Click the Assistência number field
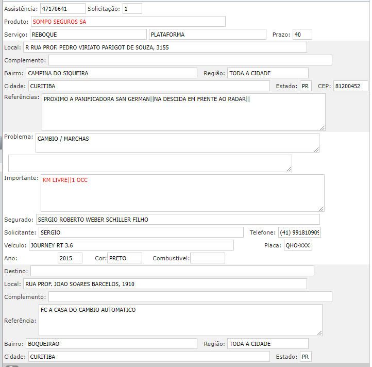Image resolution: width=372 pixels, height=367 pixels. coord(62,9)
